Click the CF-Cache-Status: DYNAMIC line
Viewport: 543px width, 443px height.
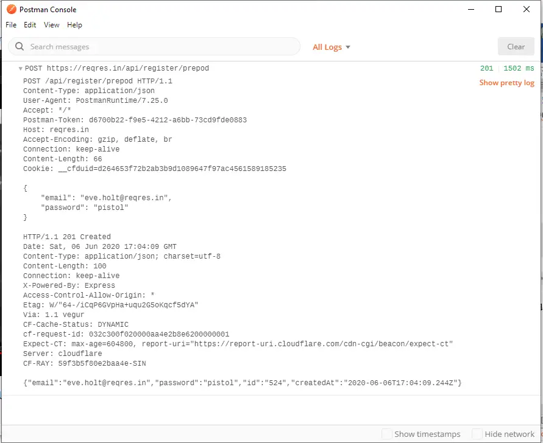[x=76, y=324]
